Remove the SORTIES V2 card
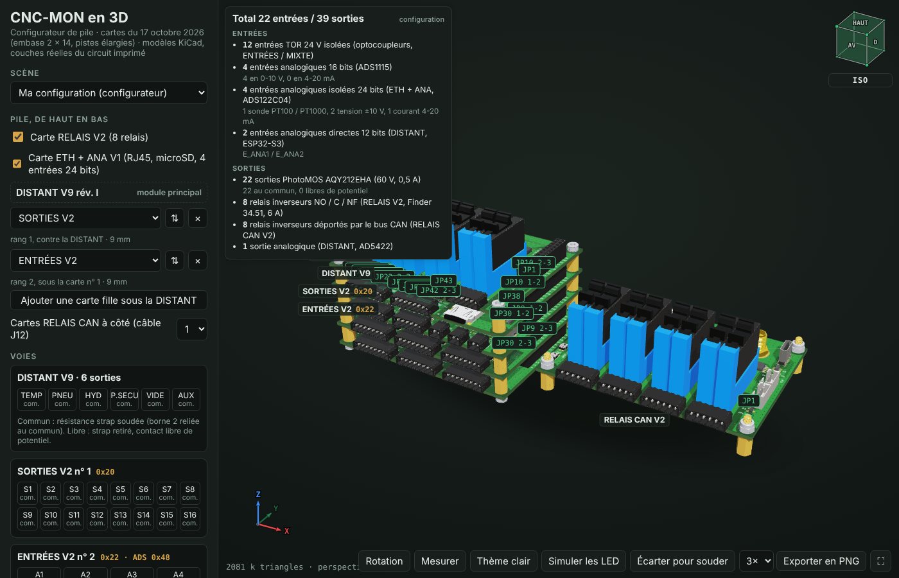Image resolution: width=899 pixels, height=578 pixels. click(198, 218)
